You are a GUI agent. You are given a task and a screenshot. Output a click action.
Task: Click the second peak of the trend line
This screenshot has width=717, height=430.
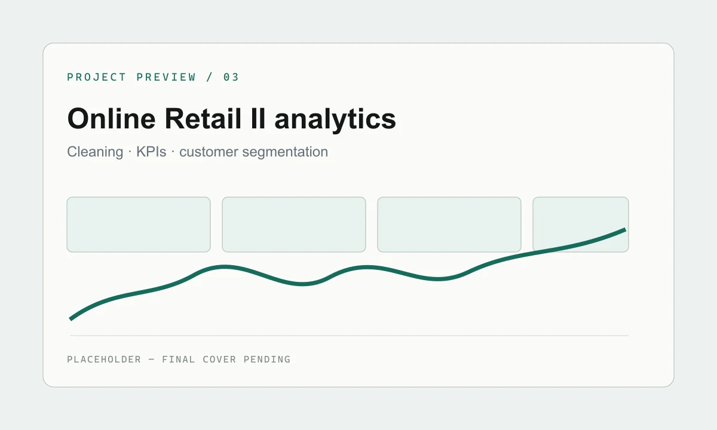(362, 267)
